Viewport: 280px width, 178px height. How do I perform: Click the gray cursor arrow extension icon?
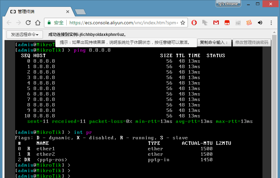click(x=205, y=23)
